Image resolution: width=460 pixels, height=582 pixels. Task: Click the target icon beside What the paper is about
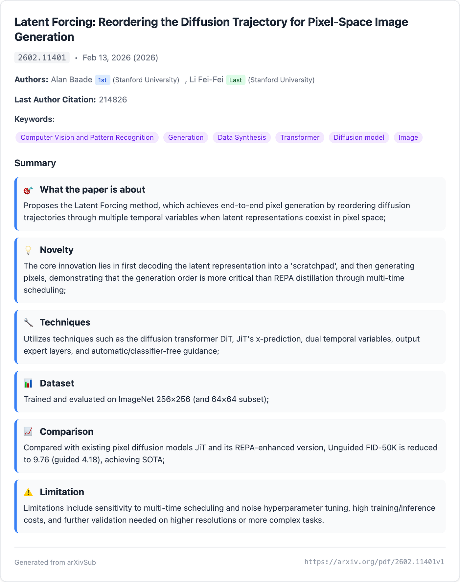28,190
